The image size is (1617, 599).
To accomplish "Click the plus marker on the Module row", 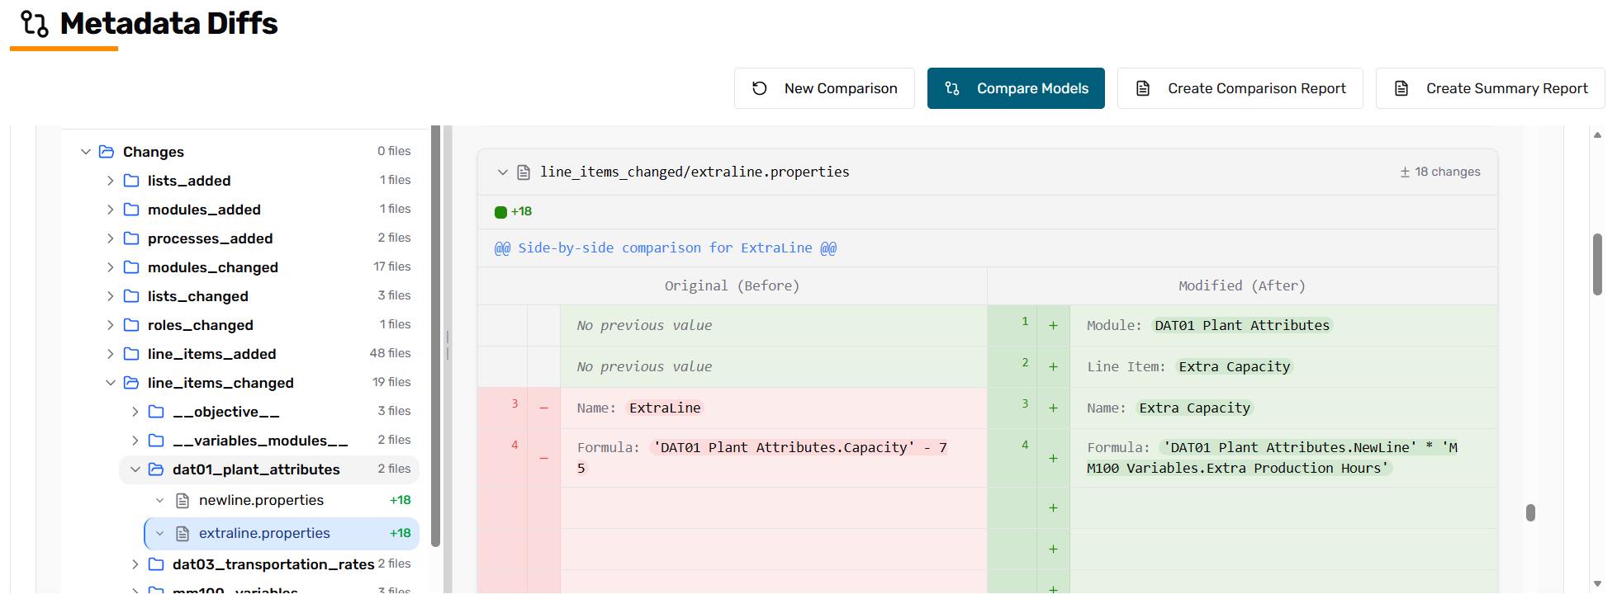I will point(1053,326).
